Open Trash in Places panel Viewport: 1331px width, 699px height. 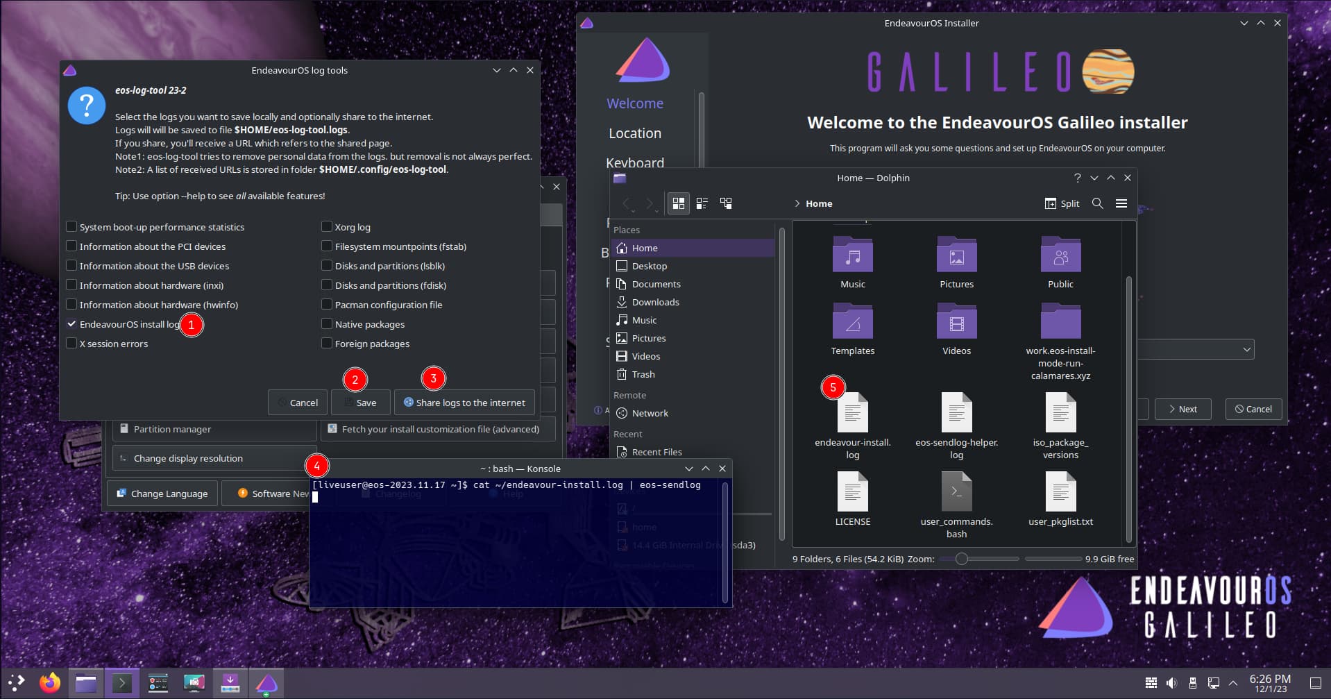coord(693,374)
